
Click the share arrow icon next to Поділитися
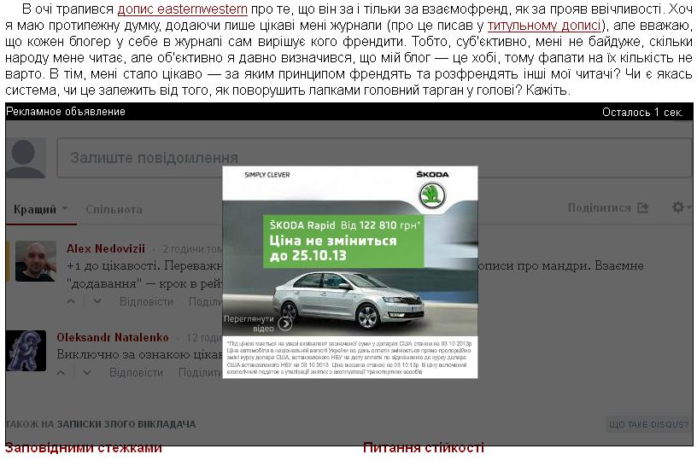[x=643, y=207]
